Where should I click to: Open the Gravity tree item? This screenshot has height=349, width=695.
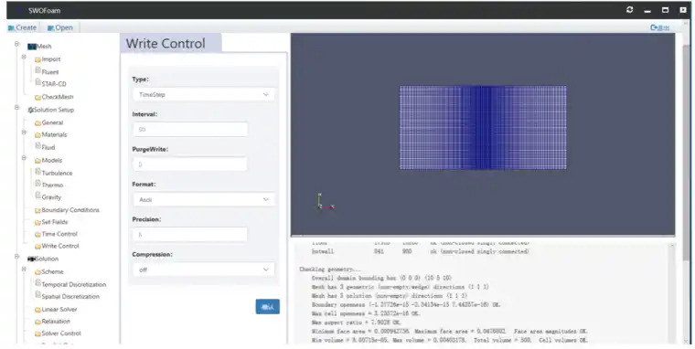pos(48,197)
